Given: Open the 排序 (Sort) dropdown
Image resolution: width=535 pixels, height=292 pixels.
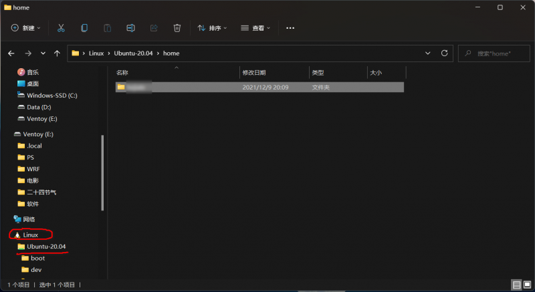Looking at the screenshot, I should 212,28.
